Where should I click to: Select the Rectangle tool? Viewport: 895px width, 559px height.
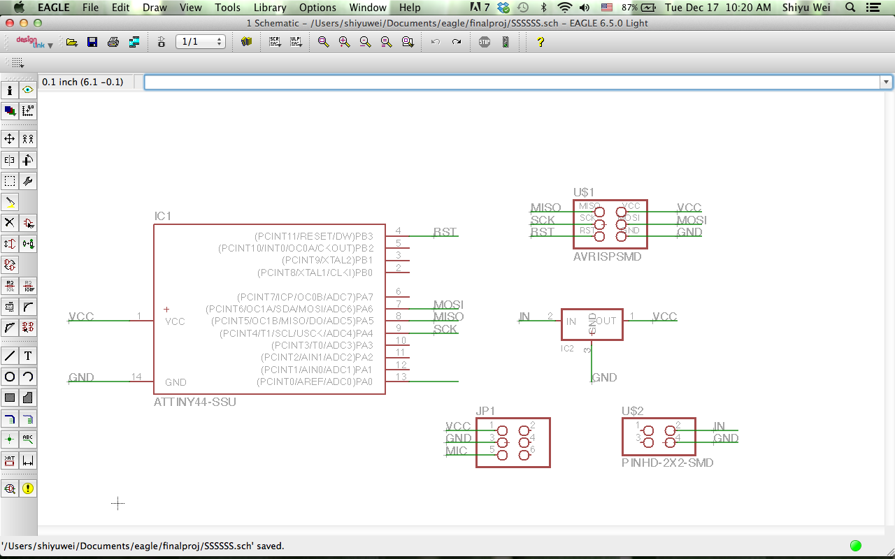[x=10, y=398]
